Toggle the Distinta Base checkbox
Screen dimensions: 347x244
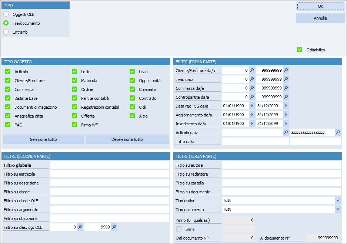(x=8, y=98)
